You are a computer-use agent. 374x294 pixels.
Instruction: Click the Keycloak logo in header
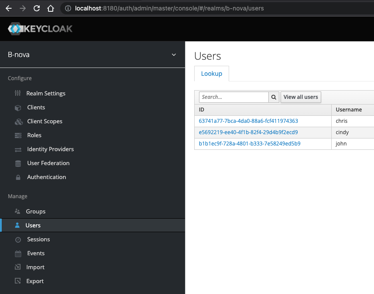click(x=40, y=29)
